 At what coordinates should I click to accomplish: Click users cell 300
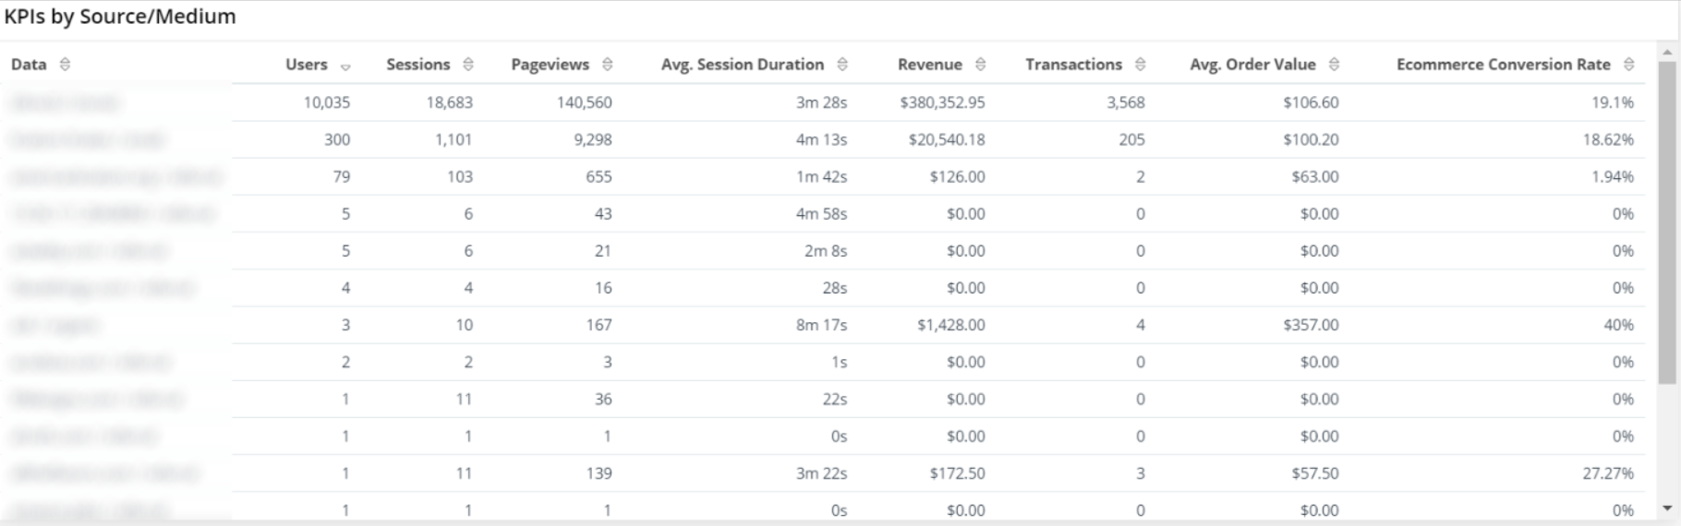(x=337, y=139)
